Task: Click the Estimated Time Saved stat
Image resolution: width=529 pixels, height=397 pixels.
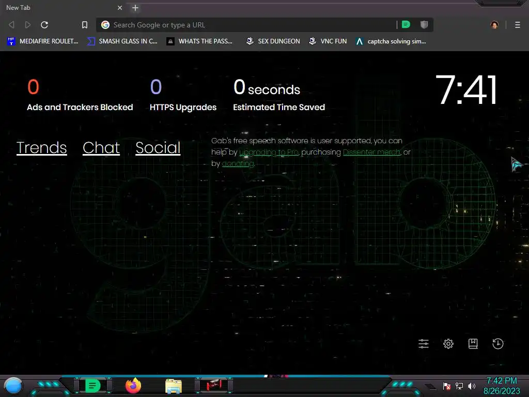Action: click(x=278, y=95)
